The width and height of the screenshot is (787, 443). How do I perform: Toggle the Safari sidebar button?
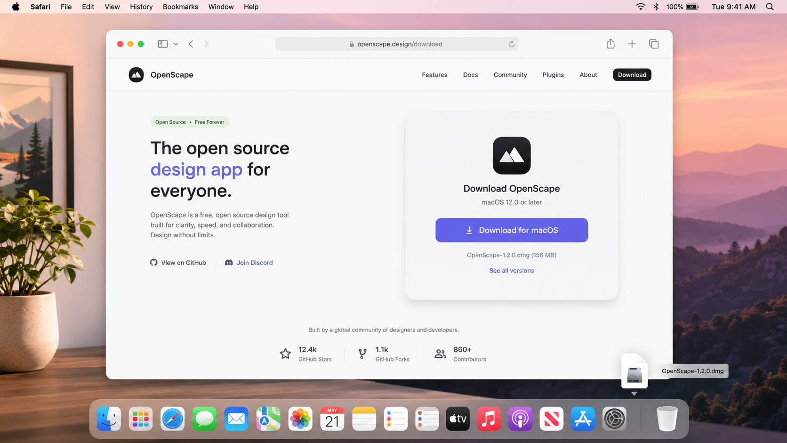[163, 44]
